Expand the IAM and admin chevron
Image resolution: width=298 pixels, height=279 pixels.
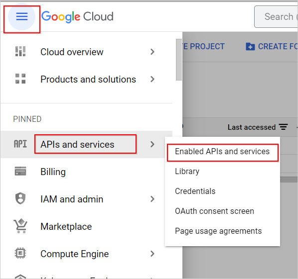coord(152,199)
